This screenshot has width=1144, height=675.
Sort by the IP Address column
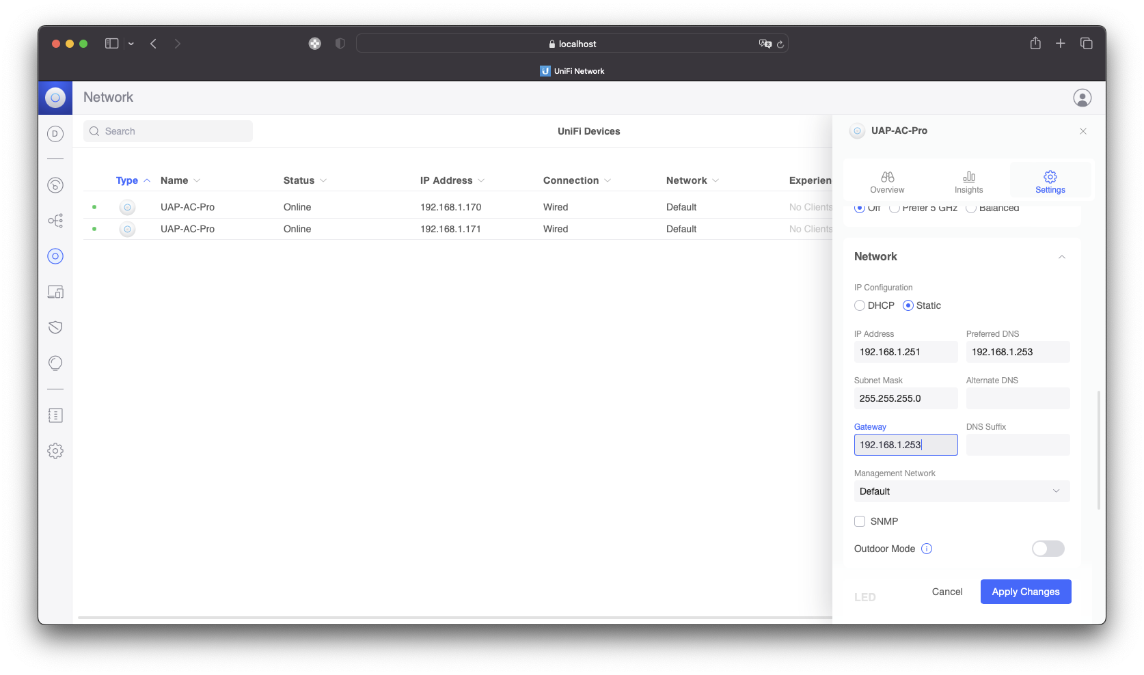452,180
